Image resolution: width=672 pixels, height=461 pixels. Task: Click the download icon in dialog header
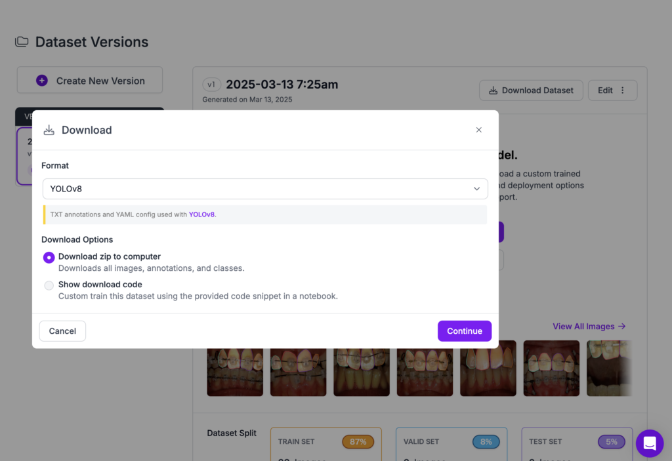tap(49, 130)
